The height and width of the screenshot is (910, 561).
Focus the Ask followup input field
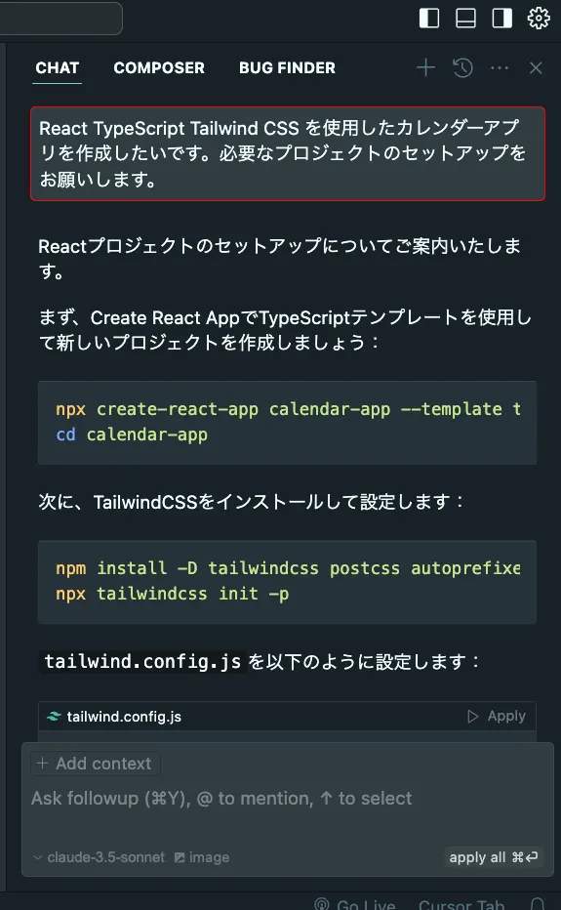tap(287, 812)
